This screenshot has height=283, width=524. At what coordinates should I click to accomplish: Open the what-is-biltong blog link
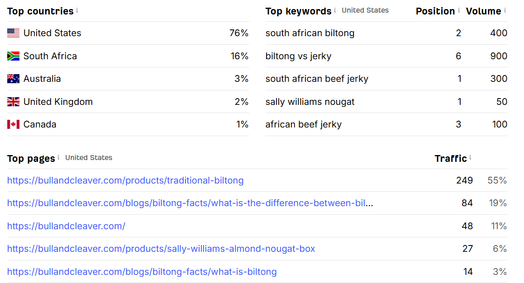142,272
